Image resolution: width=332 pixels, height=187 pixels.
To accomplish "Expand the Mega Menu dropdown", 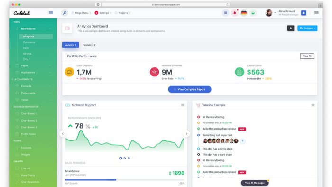I will coord(81,13).
